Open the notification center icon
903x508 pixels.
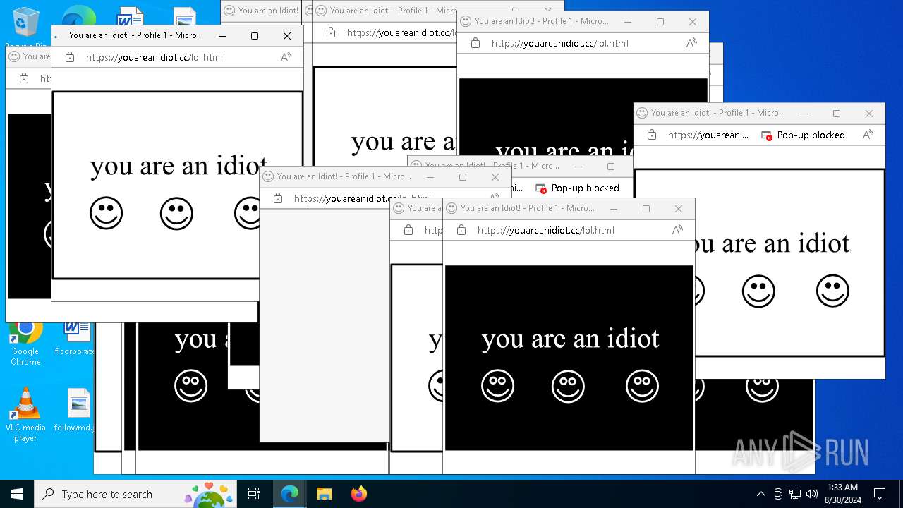(880, 494)
